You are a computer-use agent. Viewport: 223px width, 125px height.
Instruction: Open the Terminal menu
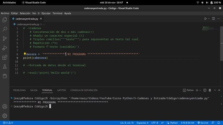coord(57,13)
